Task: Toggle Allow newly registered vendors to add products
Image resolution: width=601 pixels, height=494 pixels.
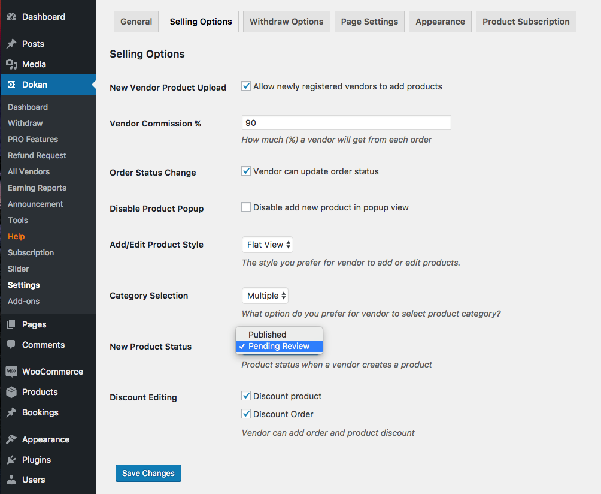Action: (x=246, y=86)
